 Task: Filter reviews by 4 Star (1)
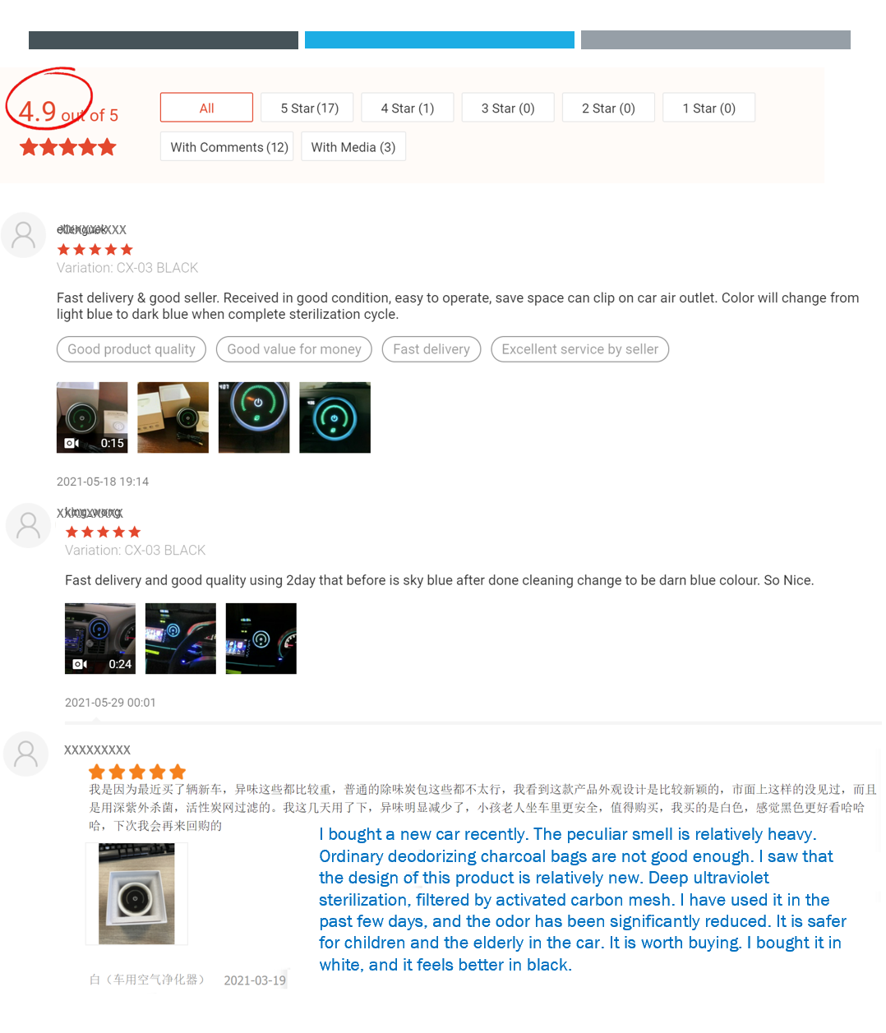(x=408, y=108)
